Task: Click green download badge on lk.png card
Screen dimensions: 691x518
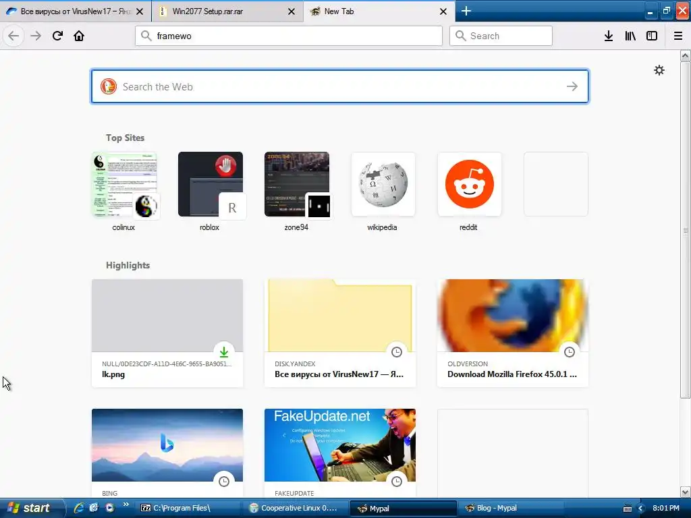Action: [x=224, y=351]
